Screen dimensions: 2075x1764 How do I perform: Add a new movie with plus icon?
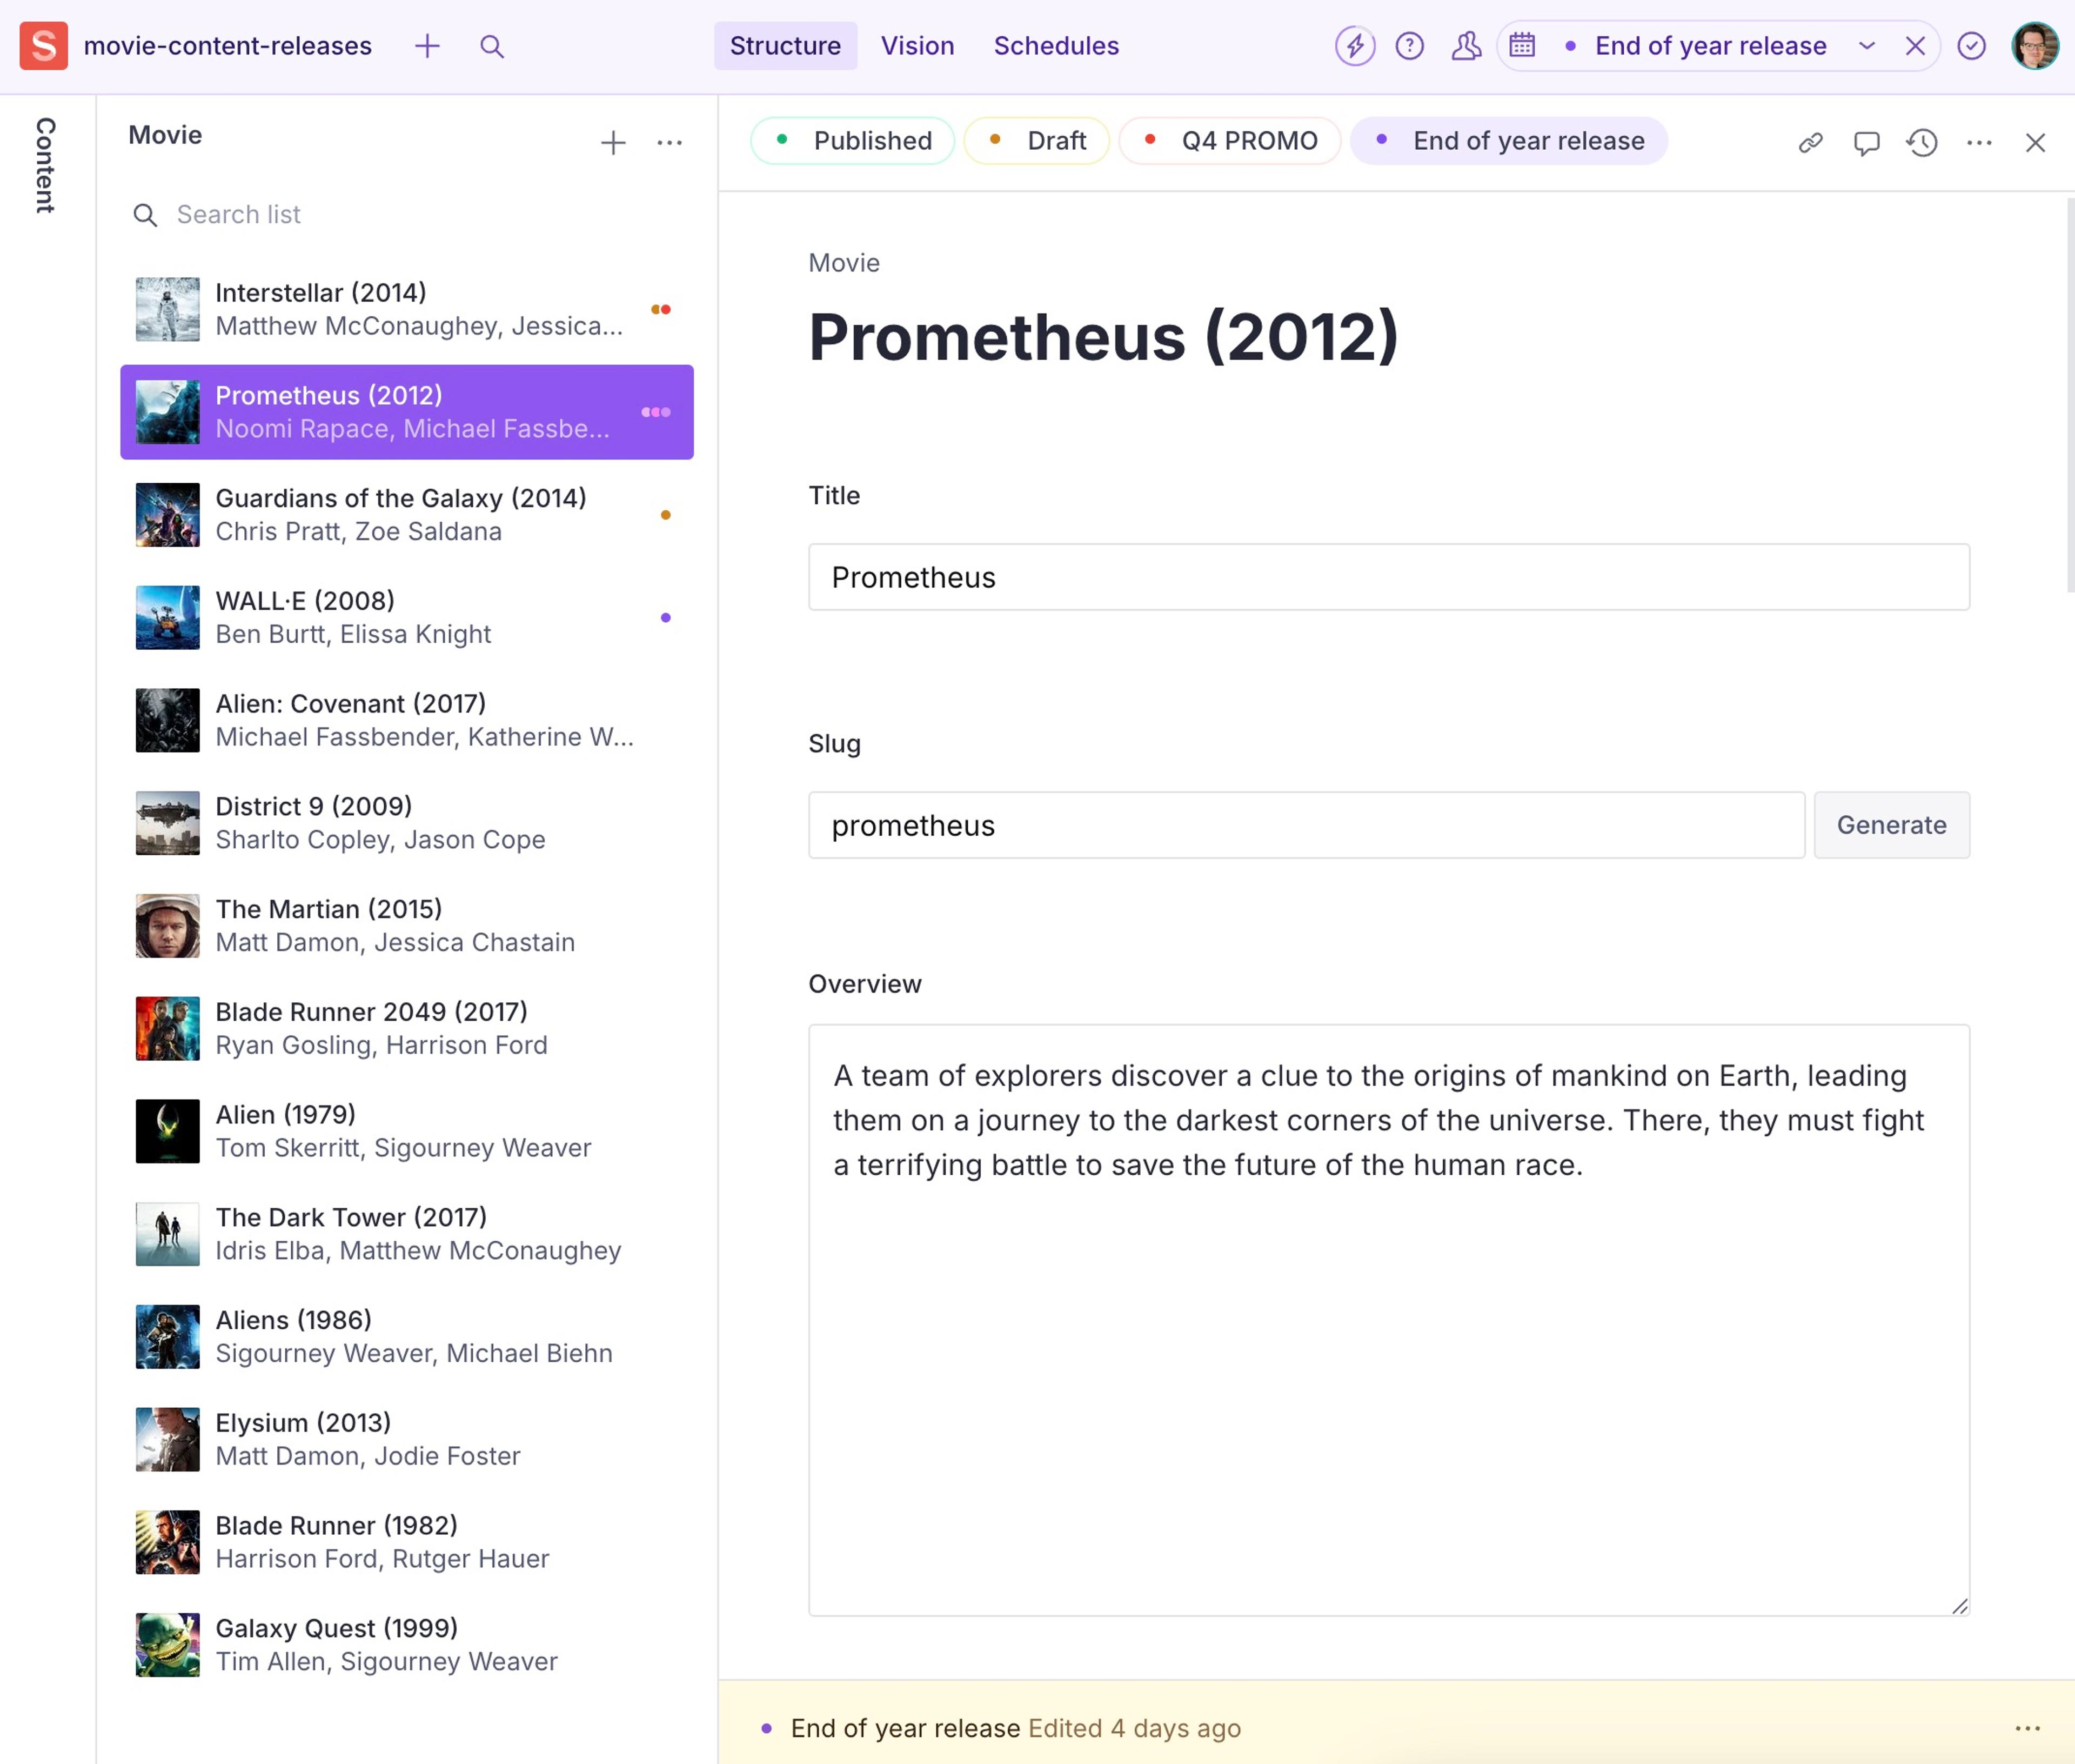pos(613,143)
